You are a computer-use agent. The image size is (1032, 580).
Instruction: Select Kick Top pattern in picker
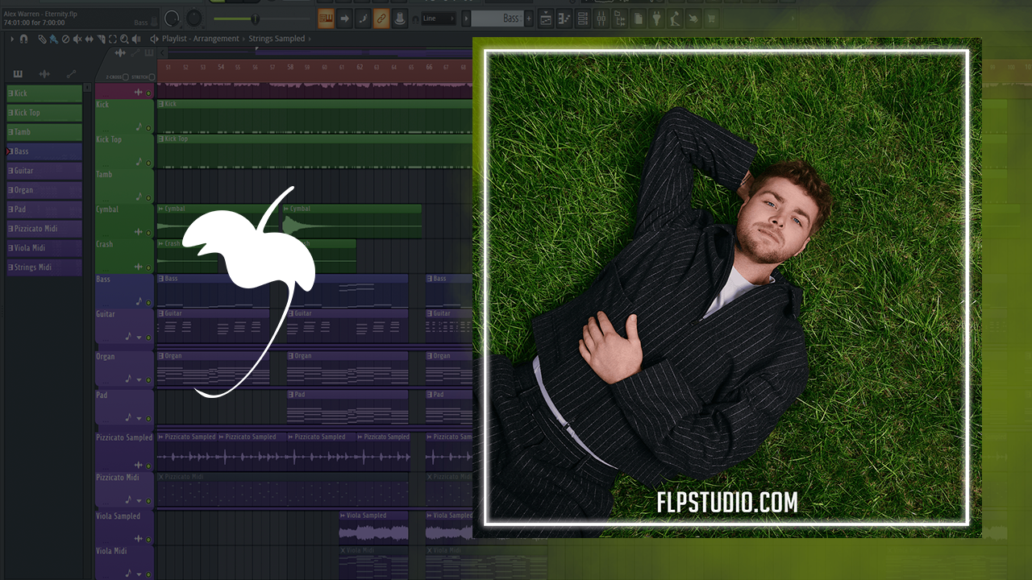pyautogui.click(x=44, y=113)
